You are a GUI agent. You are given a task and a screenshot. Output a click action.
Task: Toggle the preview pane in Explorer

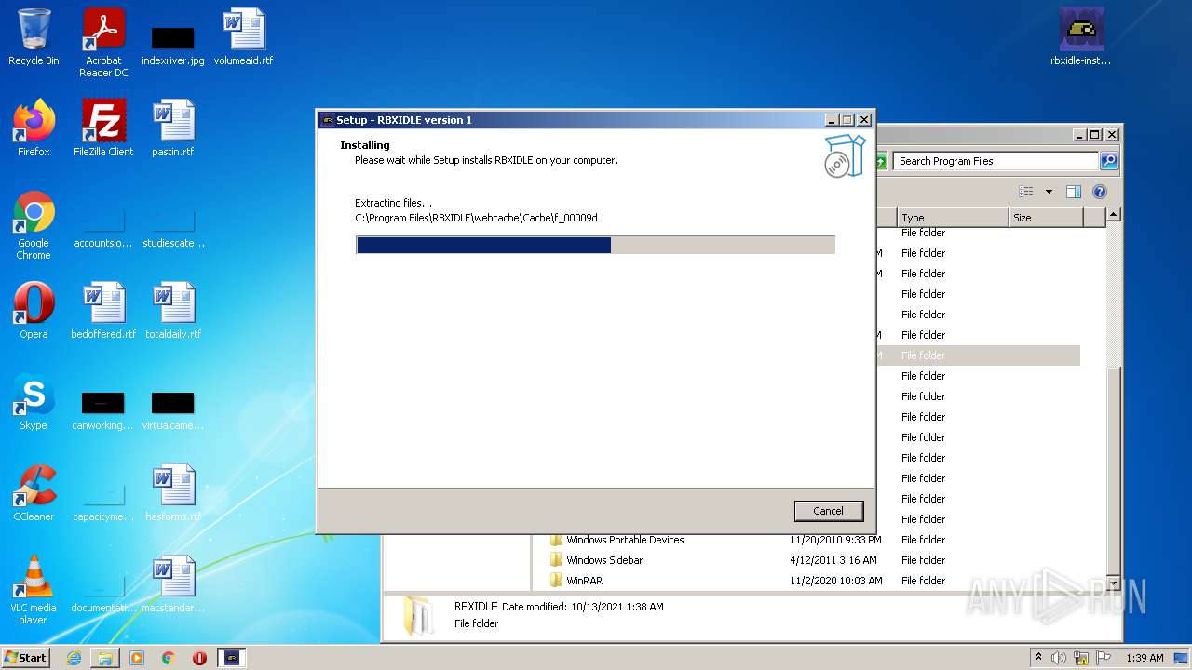point(1073,192)
